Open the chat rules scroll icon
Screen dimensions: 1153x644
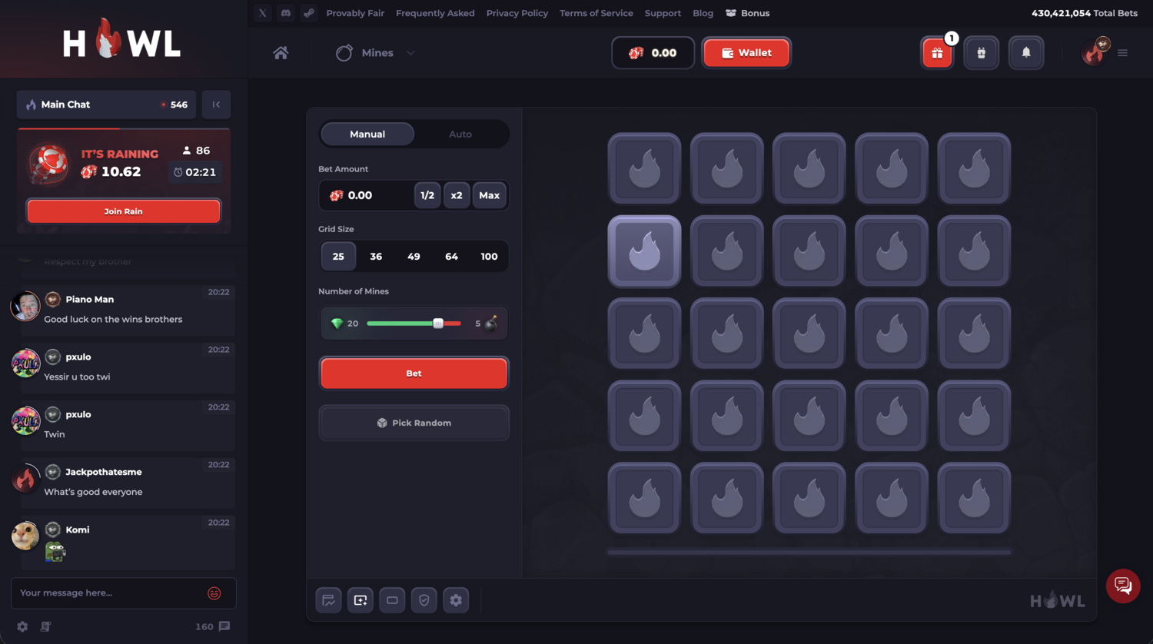(x=45, y=626)
